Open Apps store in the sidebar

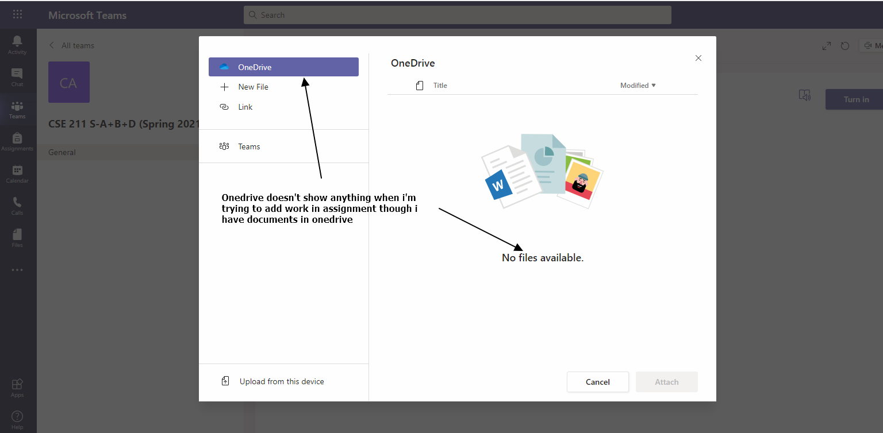[17, 388]
